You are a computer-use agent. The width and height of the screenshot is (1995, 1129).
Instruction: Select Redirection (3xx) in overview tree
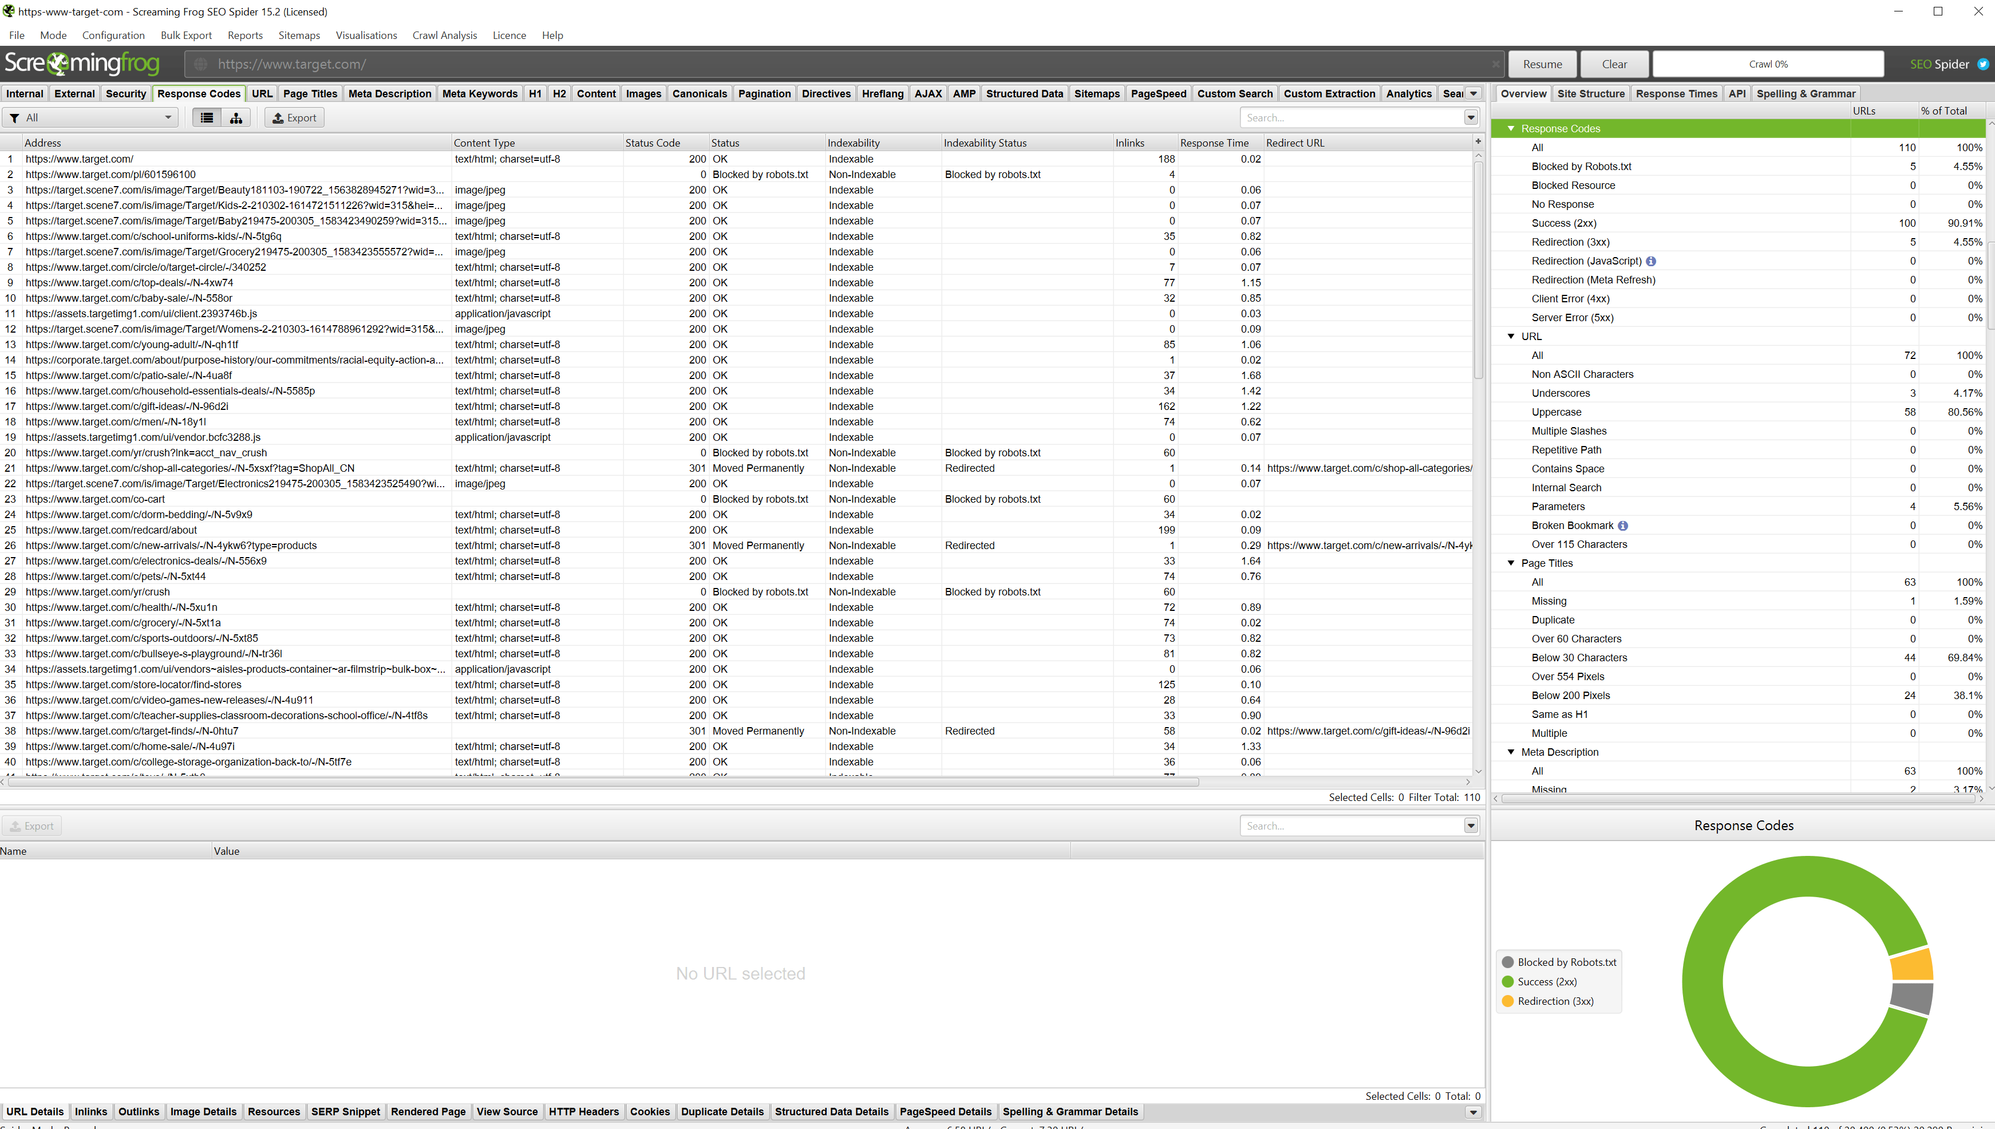coord(1570,242)
